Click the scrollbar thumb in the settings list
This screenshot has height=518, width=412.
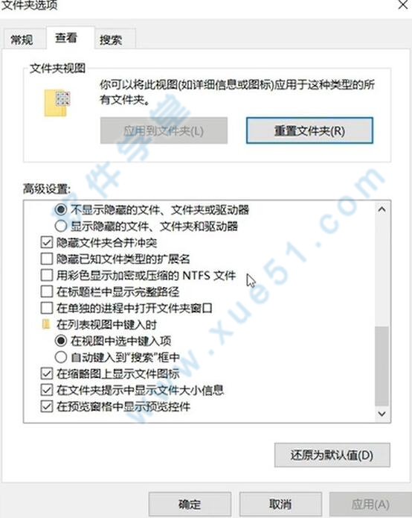click(x=382, y=366)
